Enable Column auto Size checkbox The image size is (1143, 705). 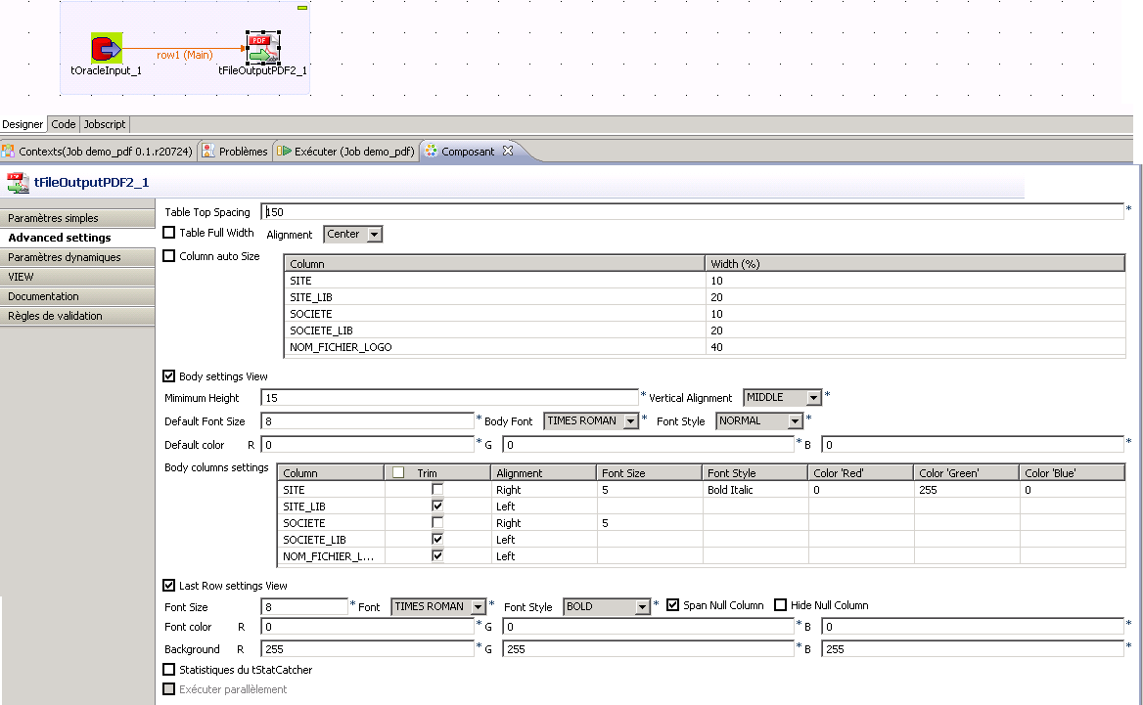click(x=169, y=255)
